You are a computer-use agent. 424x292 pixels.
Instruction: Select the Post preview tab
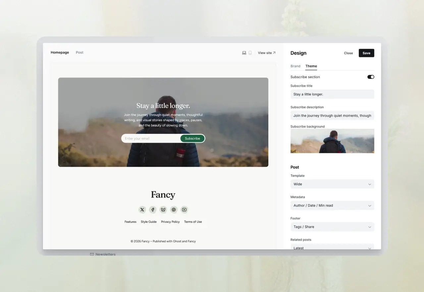(79, 53)
